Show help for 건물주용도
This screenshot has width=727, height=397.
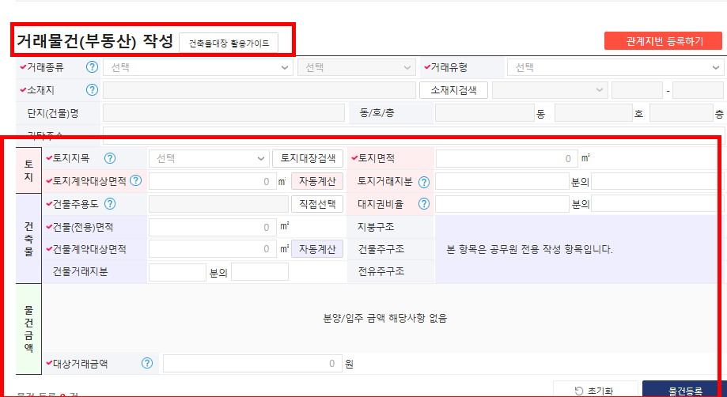[110, 203]
